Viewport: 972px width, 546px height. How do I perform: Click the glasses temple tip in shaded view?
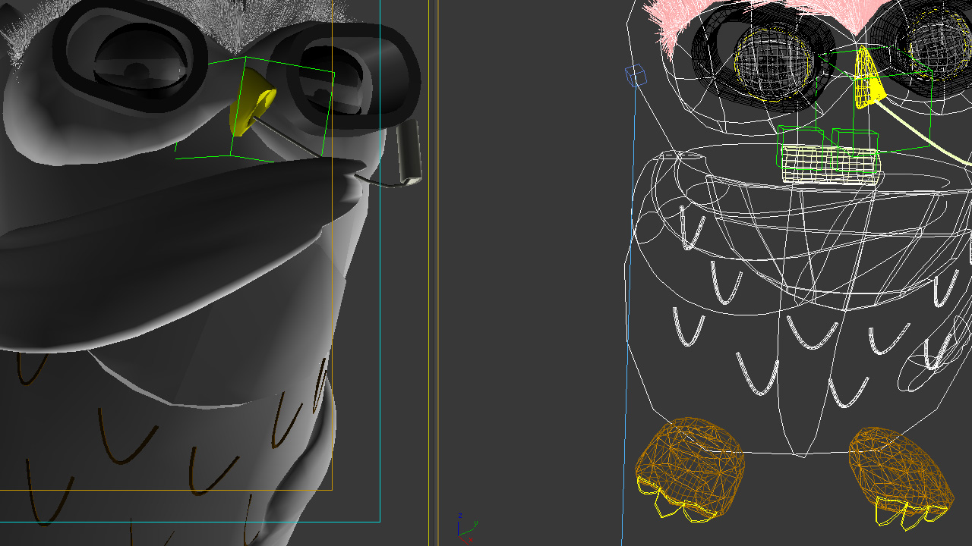point(409,153)
